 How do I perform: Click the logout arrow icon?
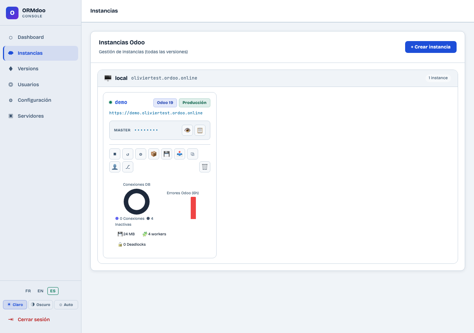click(x=11, y=319)
